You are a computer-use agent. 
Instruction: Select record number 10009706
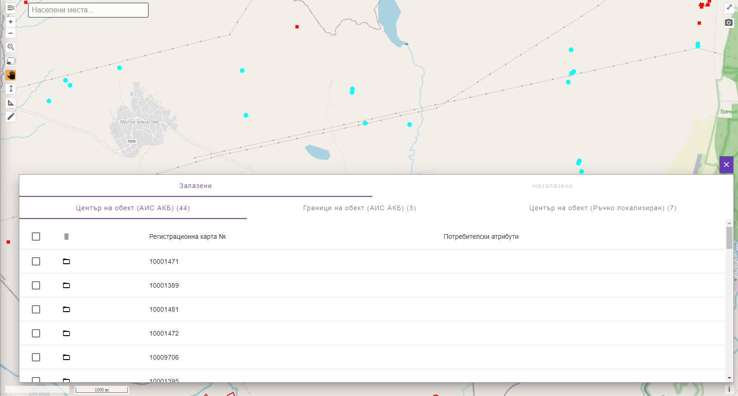[x=164, y=357]
